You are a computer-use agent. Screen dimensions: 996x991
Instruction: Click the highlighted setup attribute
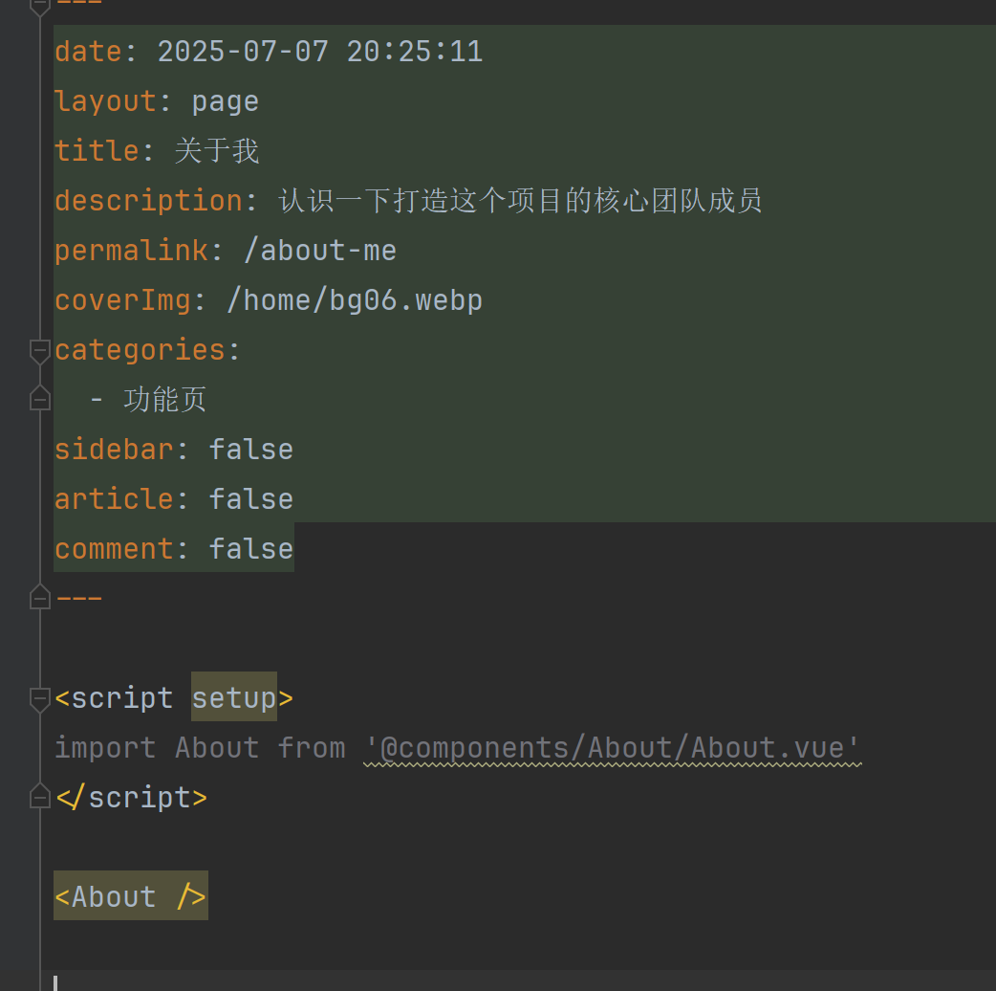(234, 697)
